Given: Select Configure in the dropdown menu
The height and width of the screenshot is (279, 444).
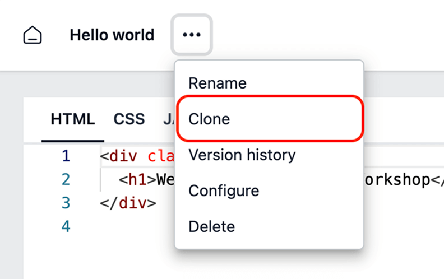Looking at the screenshot, I should (224, 190).
